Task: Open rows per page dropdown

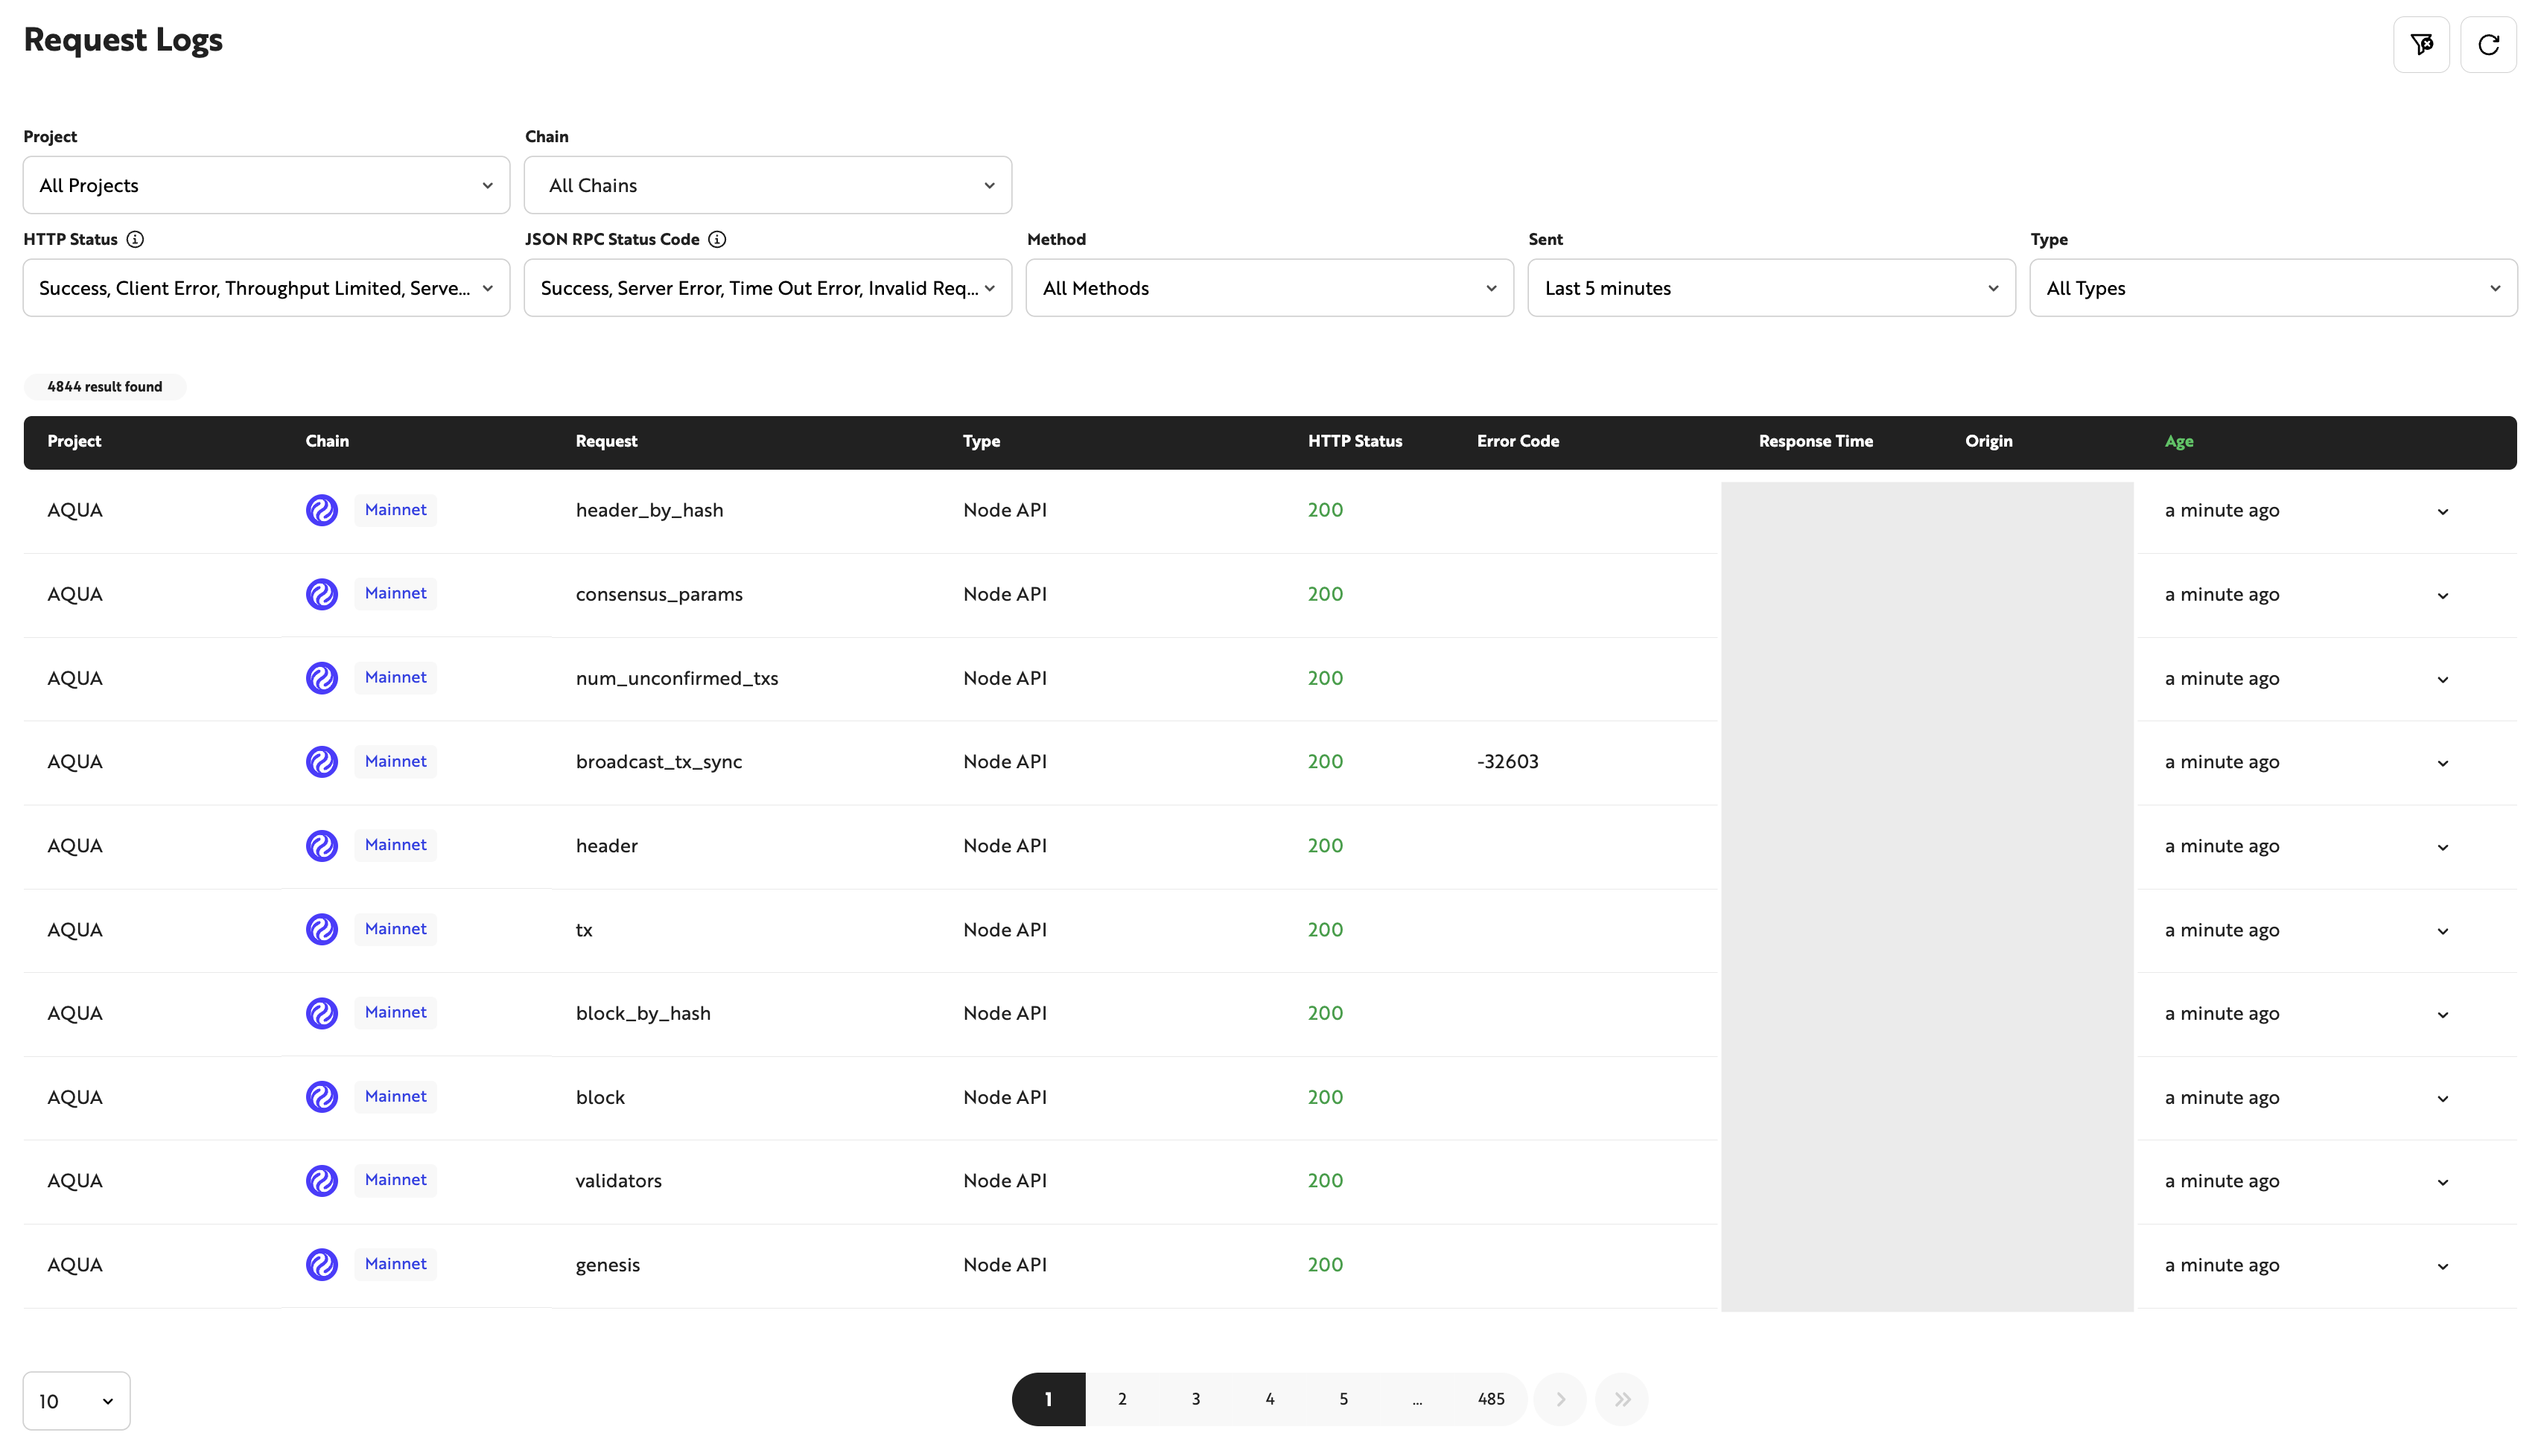Action: click(76, 1401)
